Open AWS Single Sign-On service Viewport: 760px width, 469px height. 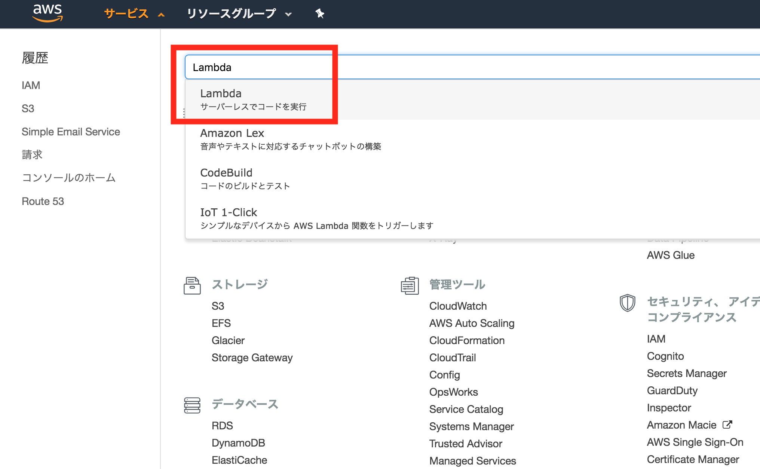point(695,442)
